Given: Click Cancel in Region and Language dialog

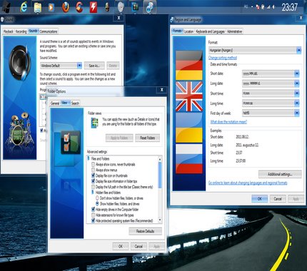Looking at the screenshot, I should click(278, 199).
